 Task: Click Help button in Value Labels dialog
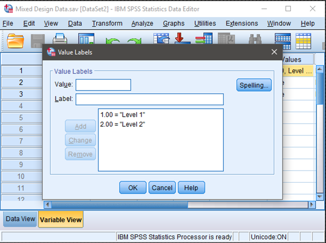pyautogui.click(x=191, y=188)
